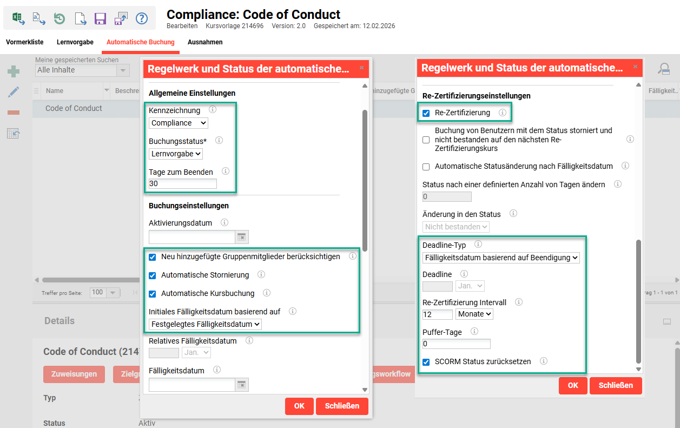680x428 pixels.
Task: Click the history clock icon in toolbar
Action: 60,18
